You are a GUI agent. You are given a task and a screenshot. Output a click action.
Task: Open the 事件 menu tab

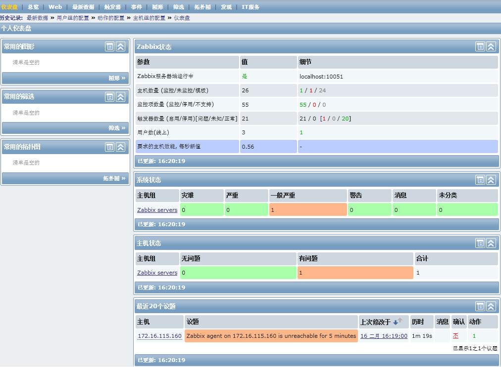pos(137,7)
